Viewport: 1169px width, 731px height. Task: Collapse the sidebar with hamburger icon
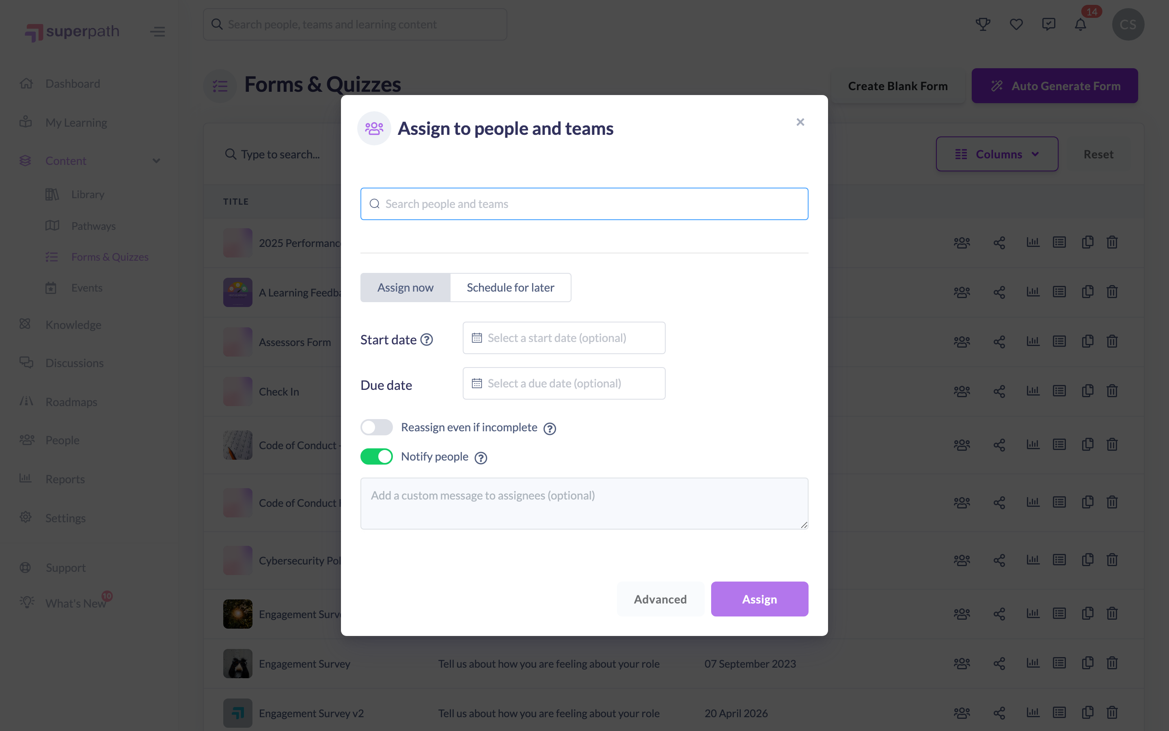point(157,32)
